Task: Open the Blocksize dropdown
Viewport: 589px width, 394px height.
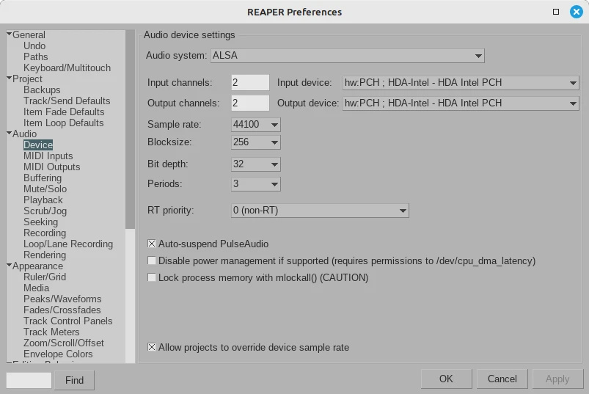Action: pyautogui.click(x=256, y=142)
